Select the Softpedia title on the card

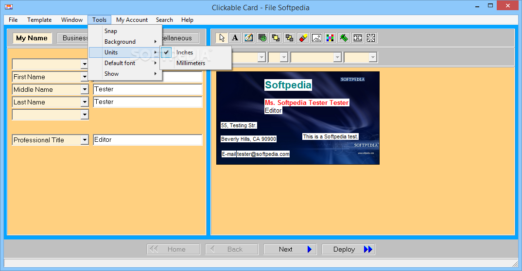(x=288, y=85)
